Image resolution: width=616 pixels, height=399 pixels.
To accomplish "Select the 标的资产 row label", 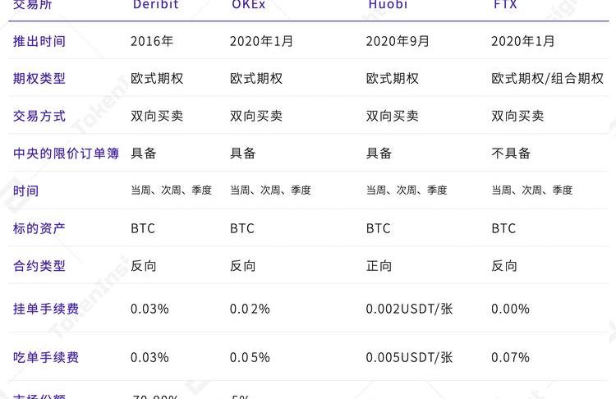I will point(39,228).
